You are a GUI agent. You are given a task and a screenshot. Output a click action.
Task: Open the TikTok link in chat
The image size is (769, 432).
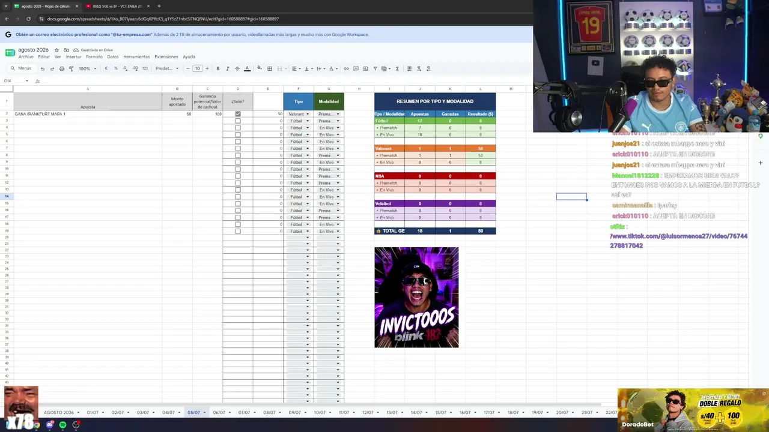[x=679, y=241]
